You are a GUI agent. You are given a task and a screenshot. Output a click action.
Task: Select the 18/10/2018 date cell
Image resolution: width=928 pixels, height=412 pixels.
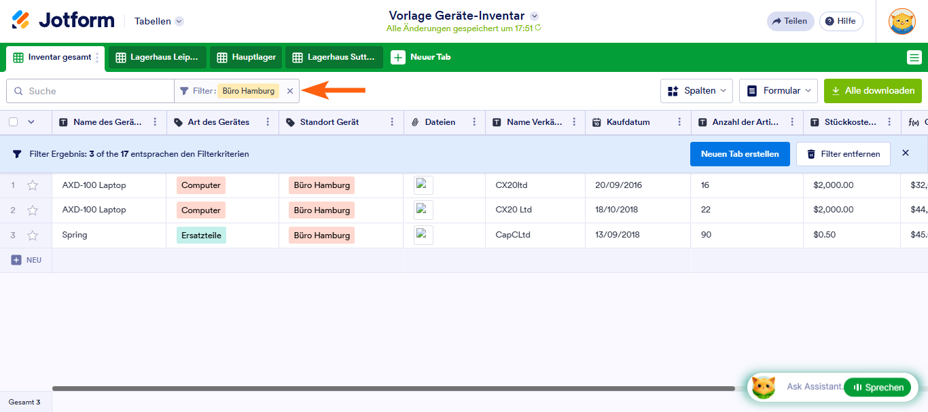639,210
